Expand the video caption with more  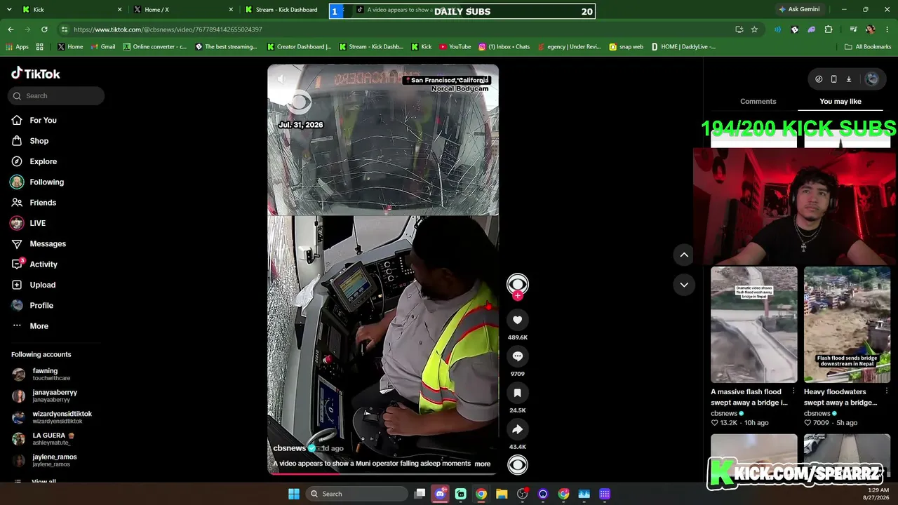[x=483, y=464]
